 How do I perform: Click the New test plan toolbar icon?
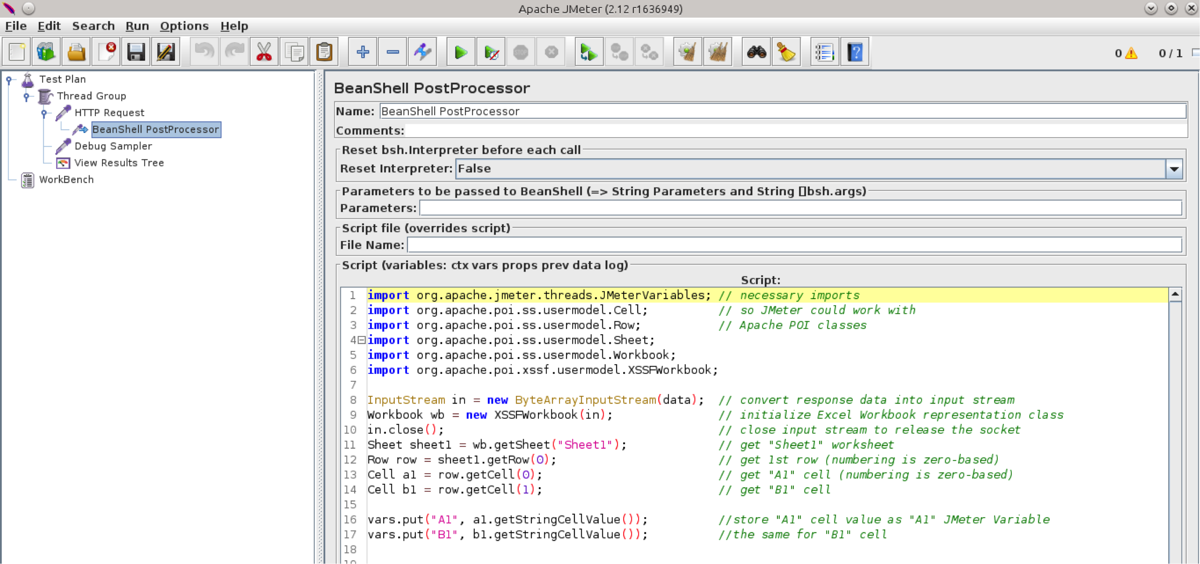tap(17, 52)
